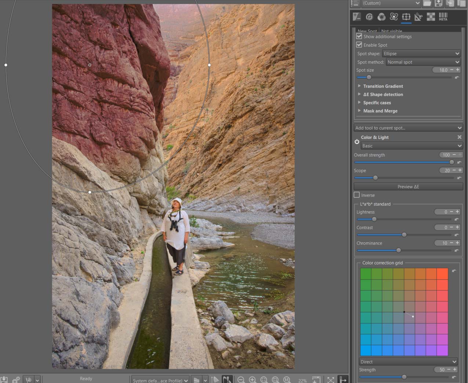Click the Preview ΔE button
This screenshot has width=468, height=383.
point(408,187)
